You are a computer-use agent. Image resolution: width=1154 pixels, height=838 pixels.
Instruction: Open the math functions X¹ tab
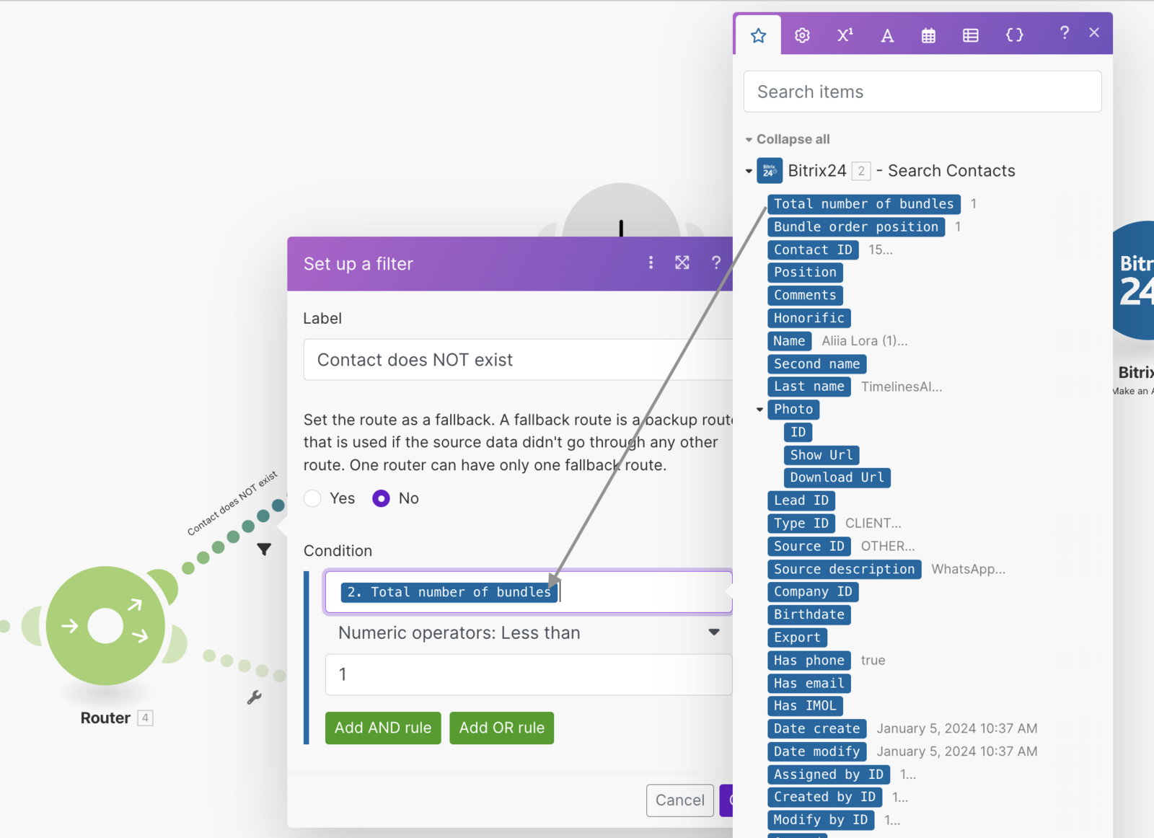844,34
